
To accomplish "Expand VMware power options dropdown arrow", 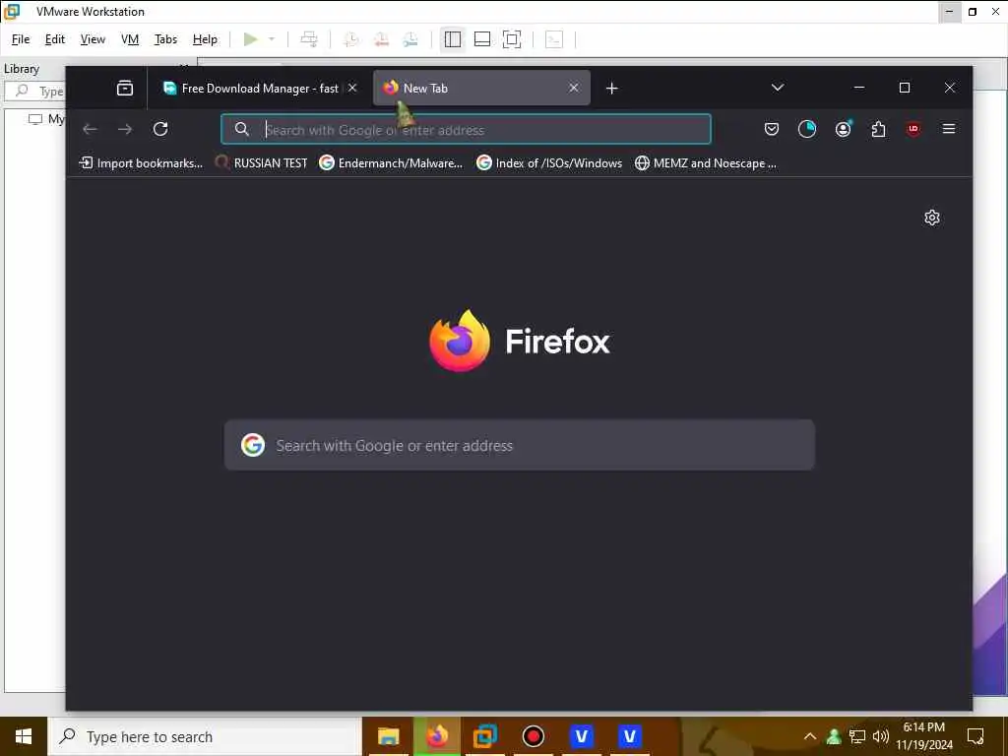I will (x=272, y=39).
